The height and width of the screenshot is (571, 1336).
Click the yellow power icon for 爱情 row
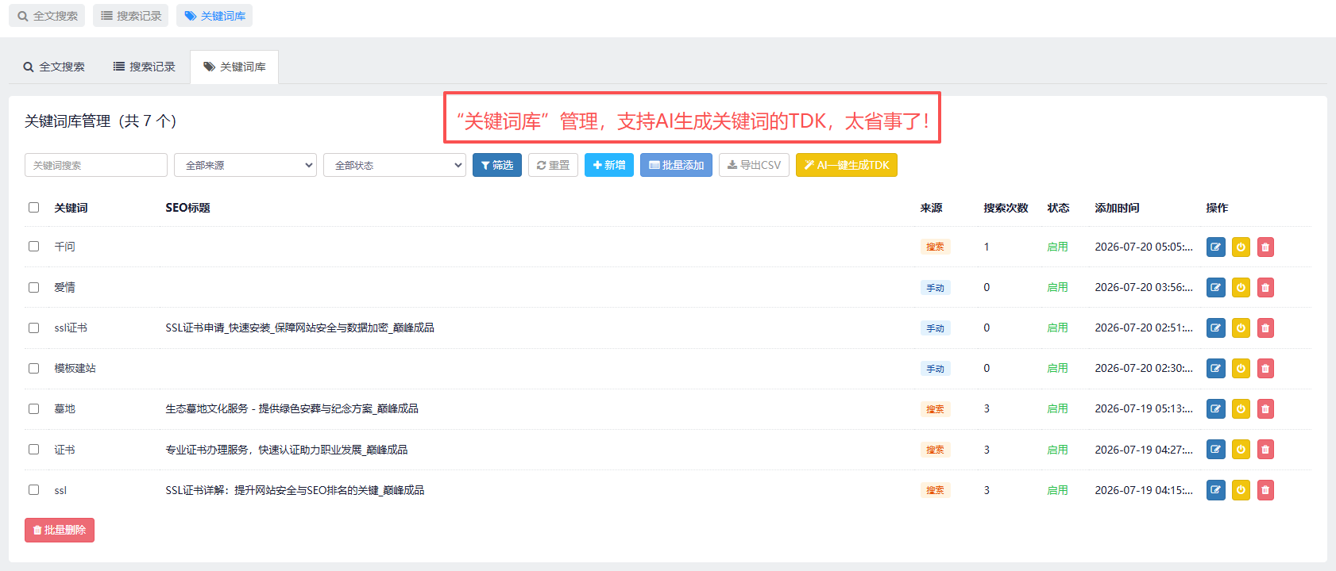tap(1241, 287)
